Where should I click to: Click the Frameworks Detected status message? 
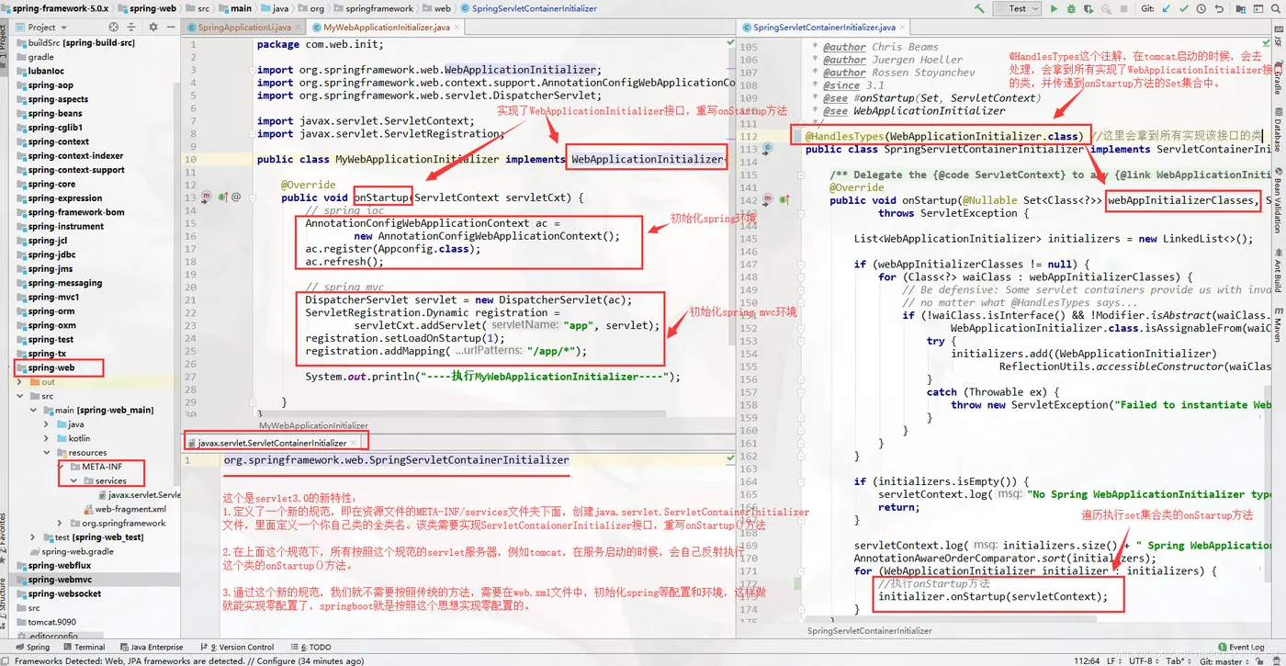coord(188,660)
